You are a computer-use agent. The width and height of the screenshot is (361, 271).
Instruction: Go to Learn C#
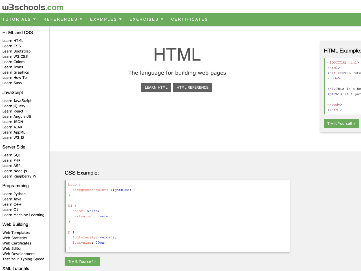click(10, 210)
